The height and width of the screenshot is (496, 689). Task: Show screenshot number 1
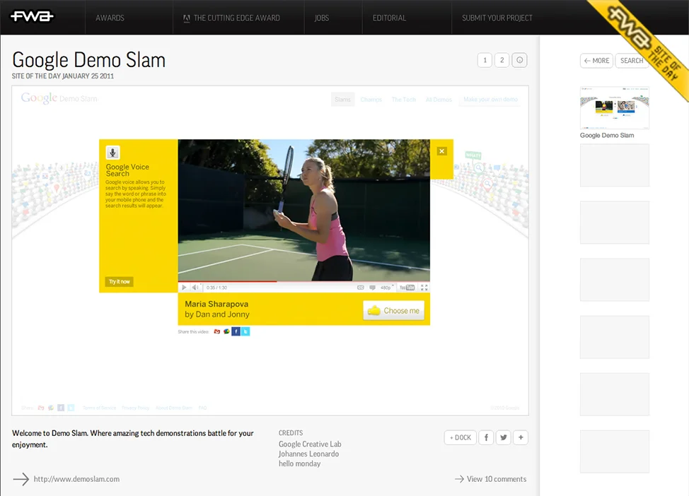tap(485, 60)
